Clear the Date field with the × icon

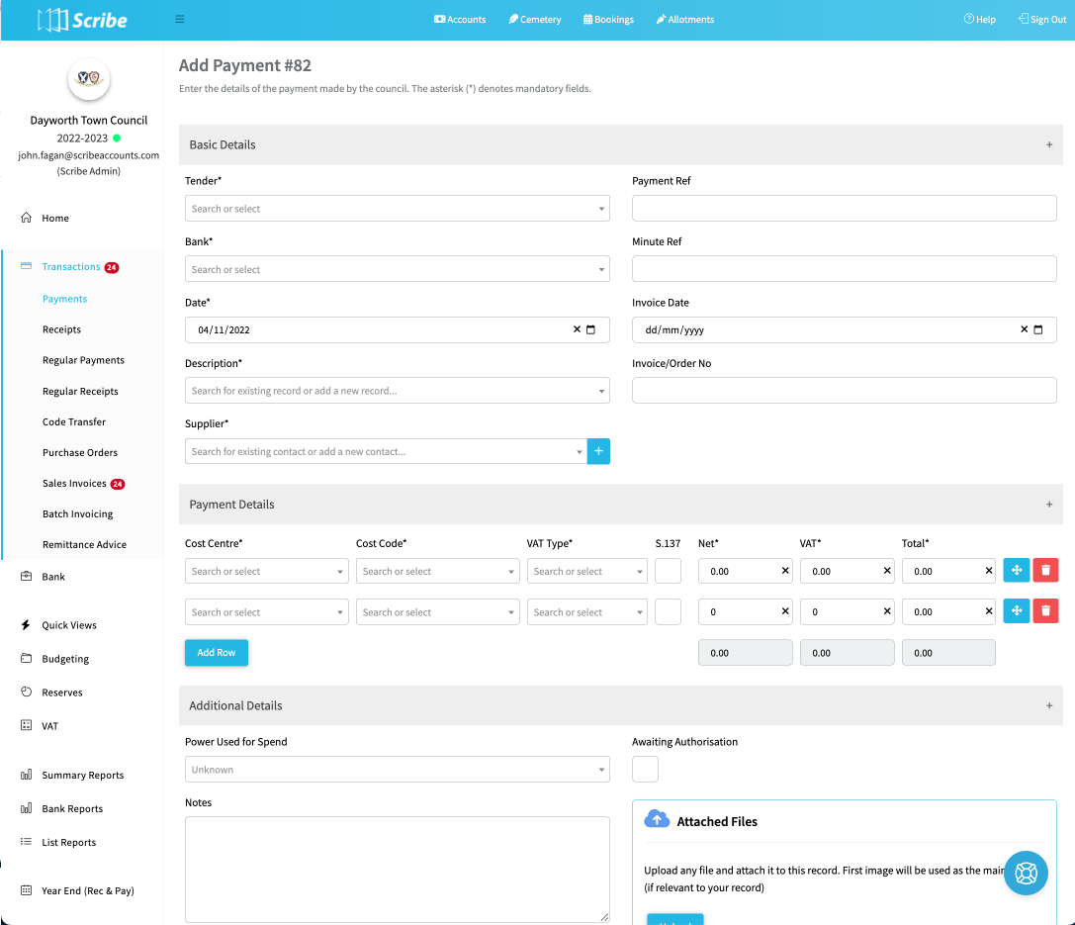(x=577, y=328)
